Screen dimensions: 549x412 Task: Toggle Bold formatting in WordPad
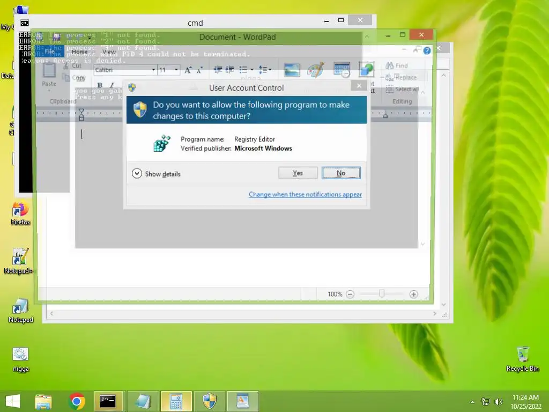[x=100, y=85]
